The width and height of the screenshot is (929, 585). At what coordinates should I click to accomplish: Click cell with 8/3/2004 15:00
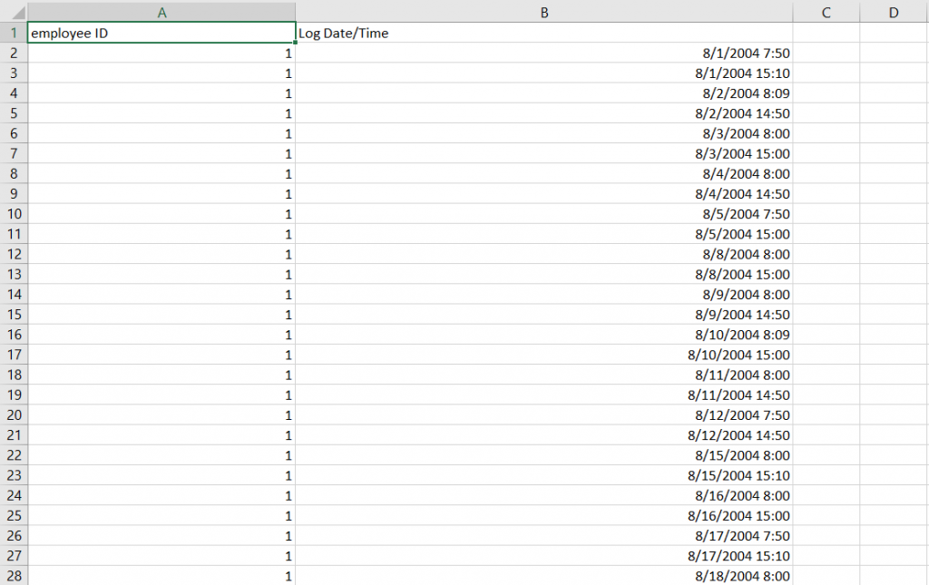point(544,153)
